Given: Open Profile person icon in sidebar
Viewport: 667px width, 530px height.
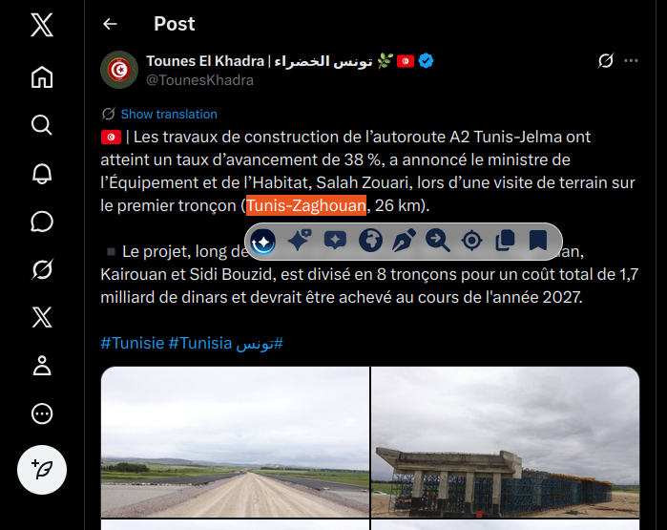Looking at the screenshot, I should tap(42, 366).
